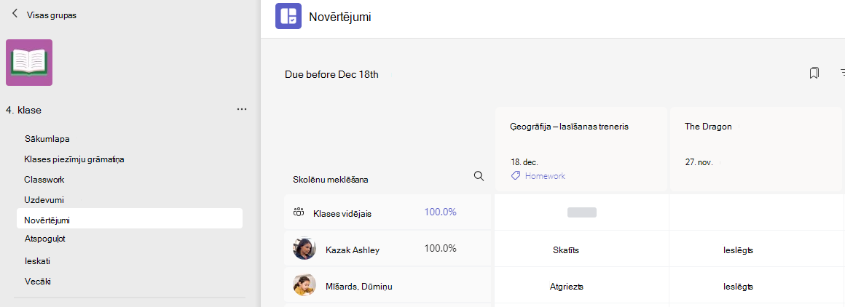Open student Kazak Ashley
This screenshot has width=845, height=307.
353,250
